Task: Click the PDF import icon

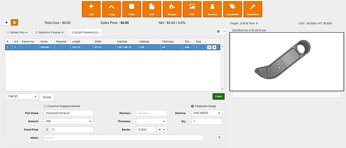Action: [192, 9]
